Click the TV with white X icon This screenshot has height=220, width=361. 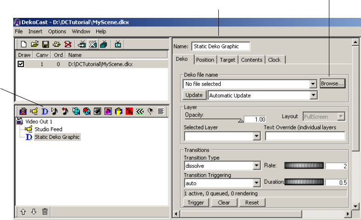pos(93,44)
